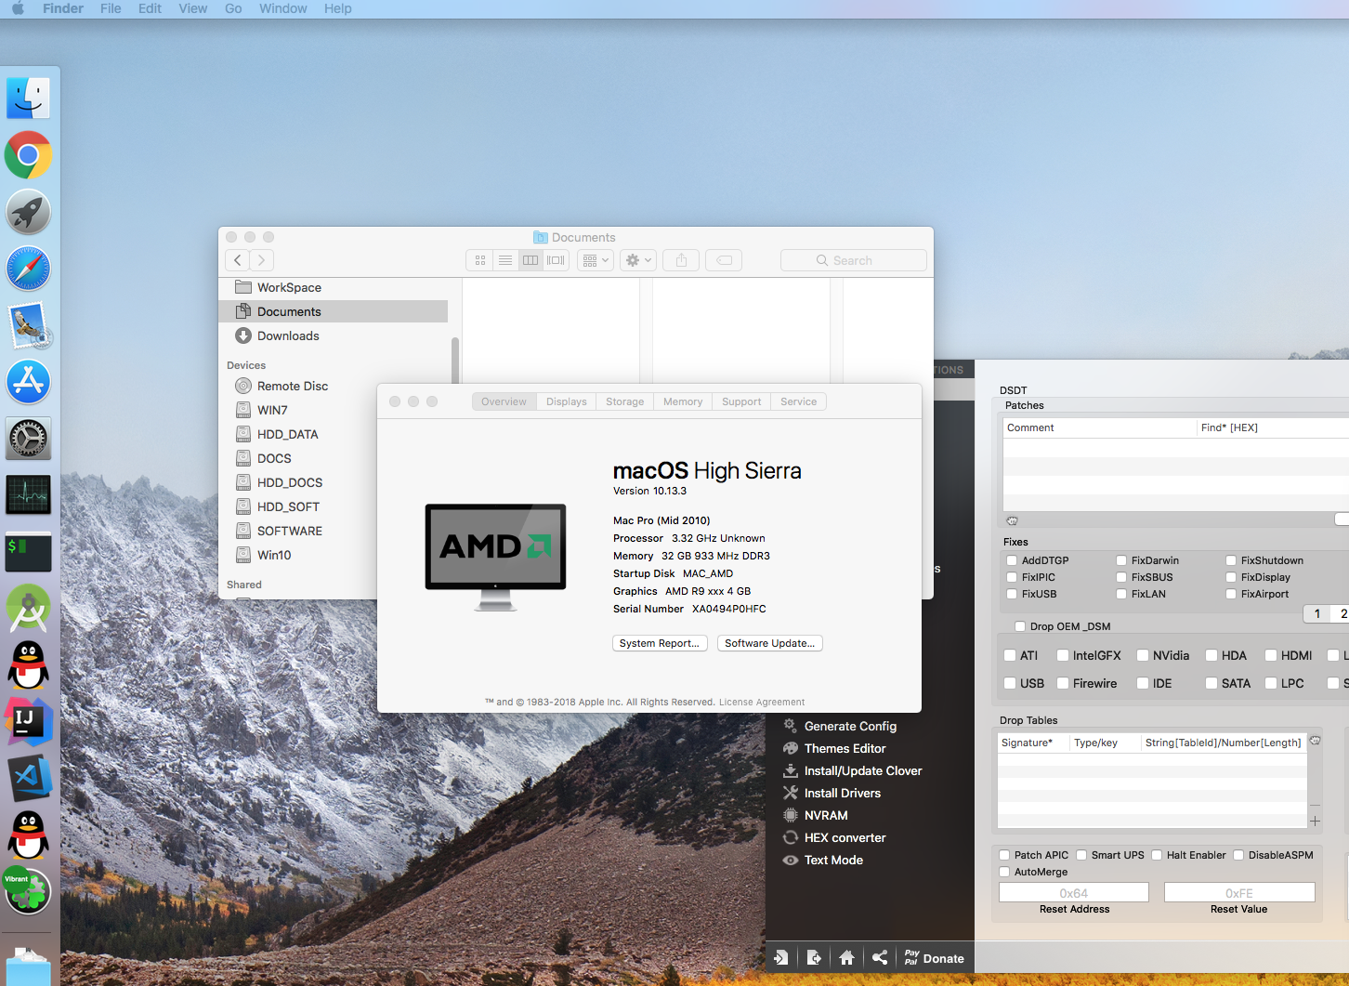The image size is (1349, 986).
Task: Click the import icon in Clover bottom bar
Action: point(781,957)
